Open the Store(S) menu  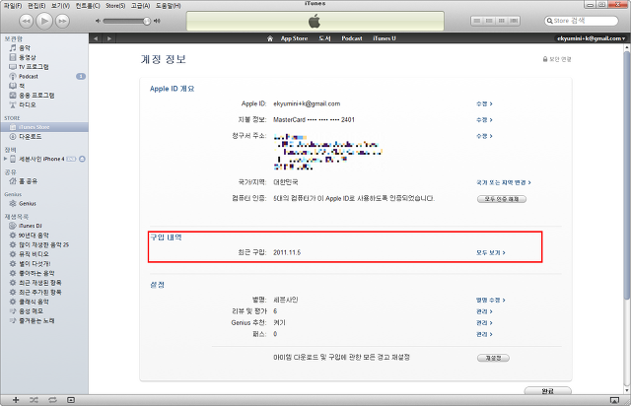115,6
